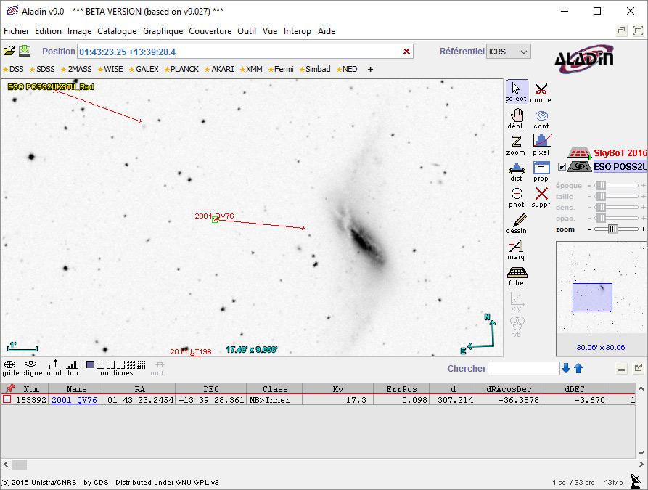The width and height of the screenshot is (648, 490).
Task: Open the Outil menu
Action: 247,31
